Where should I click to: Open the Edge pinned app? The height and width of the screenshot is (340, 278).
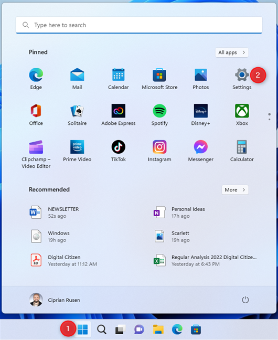click(36, 79)
